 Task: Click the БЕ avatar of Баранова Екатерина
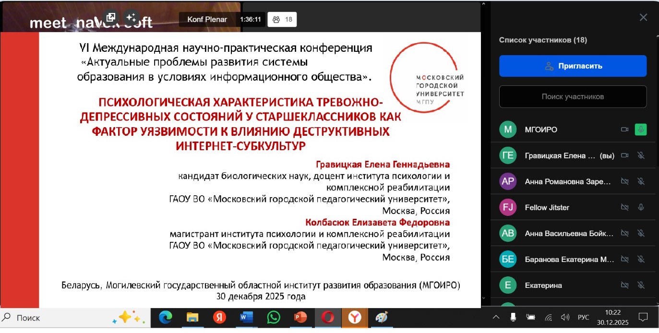[x=507, y=259]
